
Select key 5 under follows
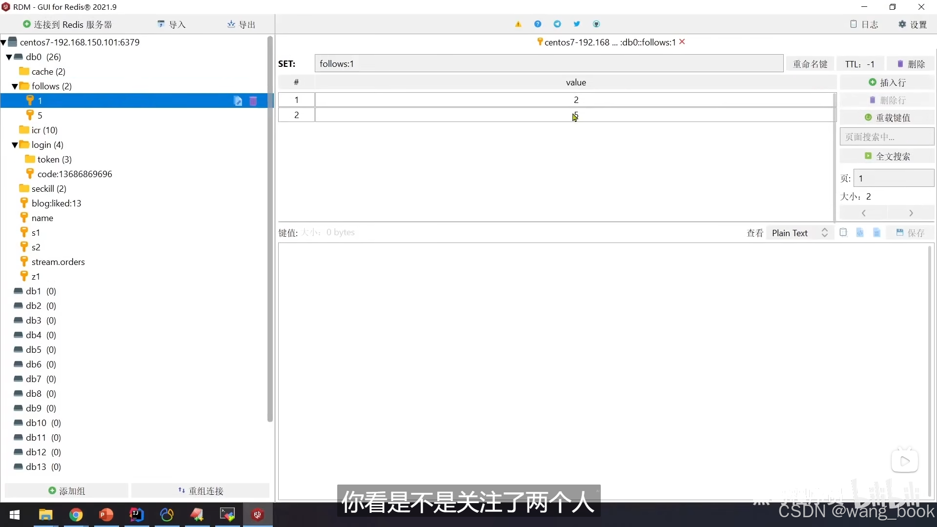tap(34, 115)
